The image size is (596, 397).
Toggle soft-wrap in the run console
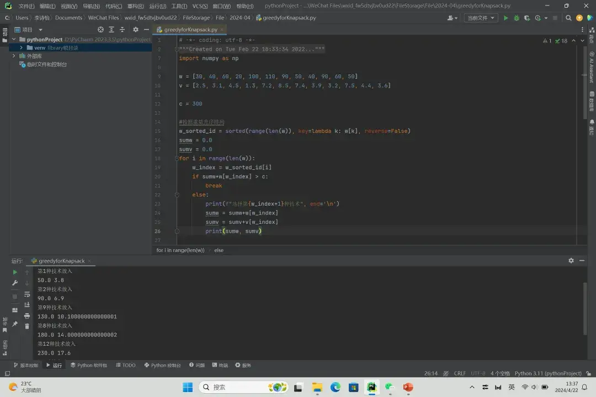26,294
